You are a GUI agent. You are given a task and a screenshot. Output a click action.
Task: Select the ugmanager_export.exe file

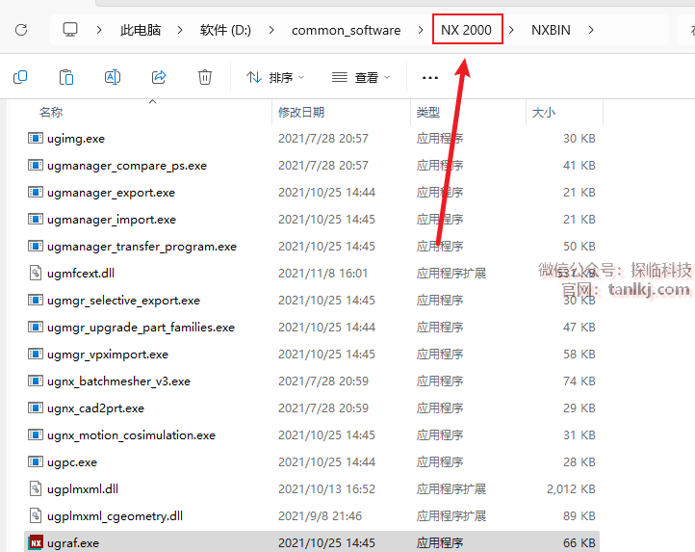click(111, 193)
